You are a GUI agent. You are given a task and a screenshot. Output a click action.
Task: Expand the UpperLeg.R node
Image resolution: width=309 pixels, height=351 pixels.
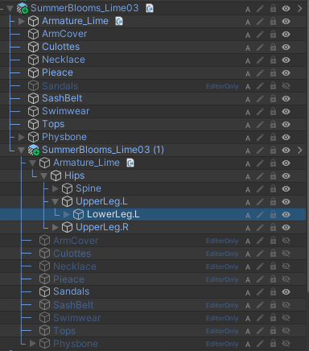[x=56, y=227]
